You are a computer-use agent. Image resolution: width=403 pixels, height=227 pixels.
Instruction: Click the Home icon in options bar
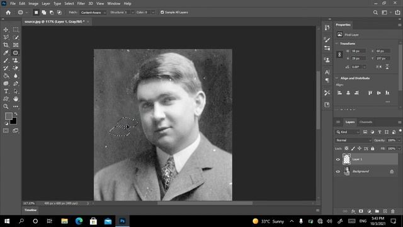[x=8, y=13]
